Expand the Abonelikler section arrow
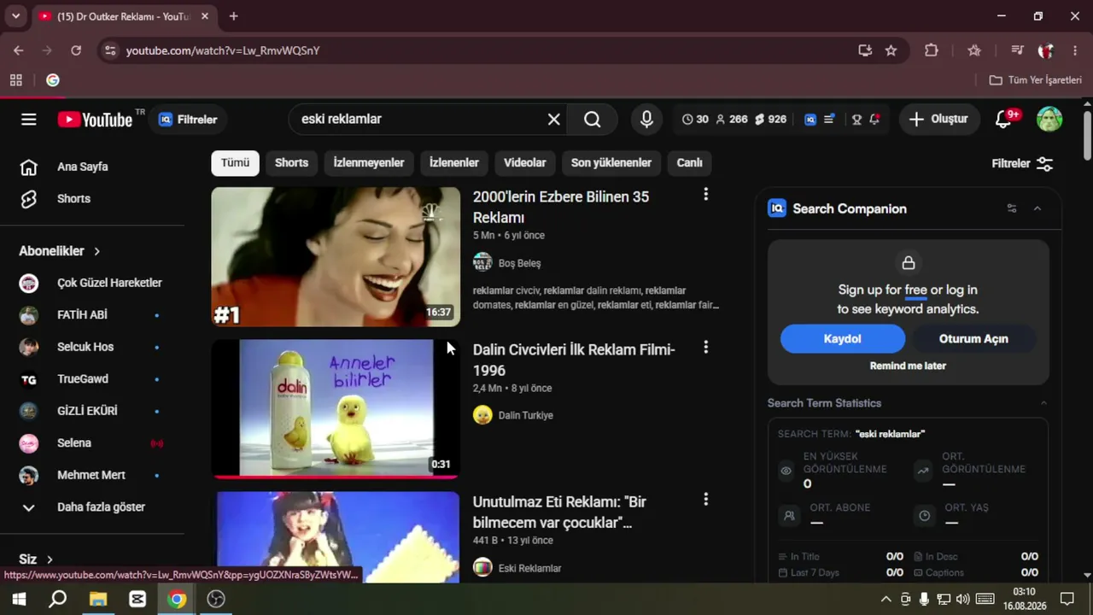Screen dimensions: 1093x615 point(96,251)
